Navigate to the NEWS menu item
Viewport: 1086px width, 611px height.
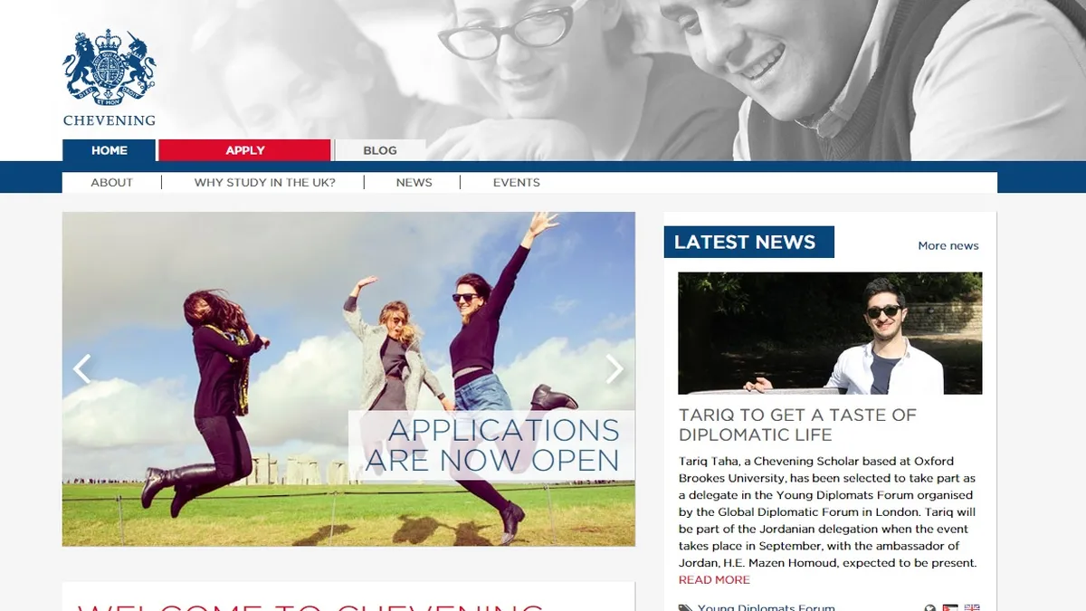click(x=414, y=183)
